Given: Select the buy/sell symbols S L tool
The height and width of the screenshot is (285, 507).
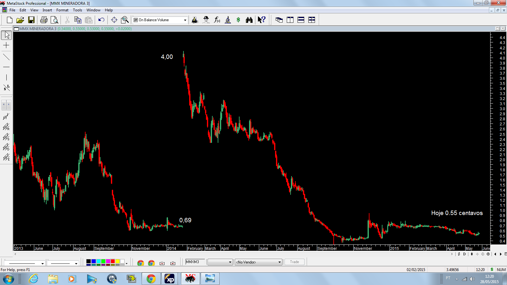Looking at the screenshot, I should point(6,87).
